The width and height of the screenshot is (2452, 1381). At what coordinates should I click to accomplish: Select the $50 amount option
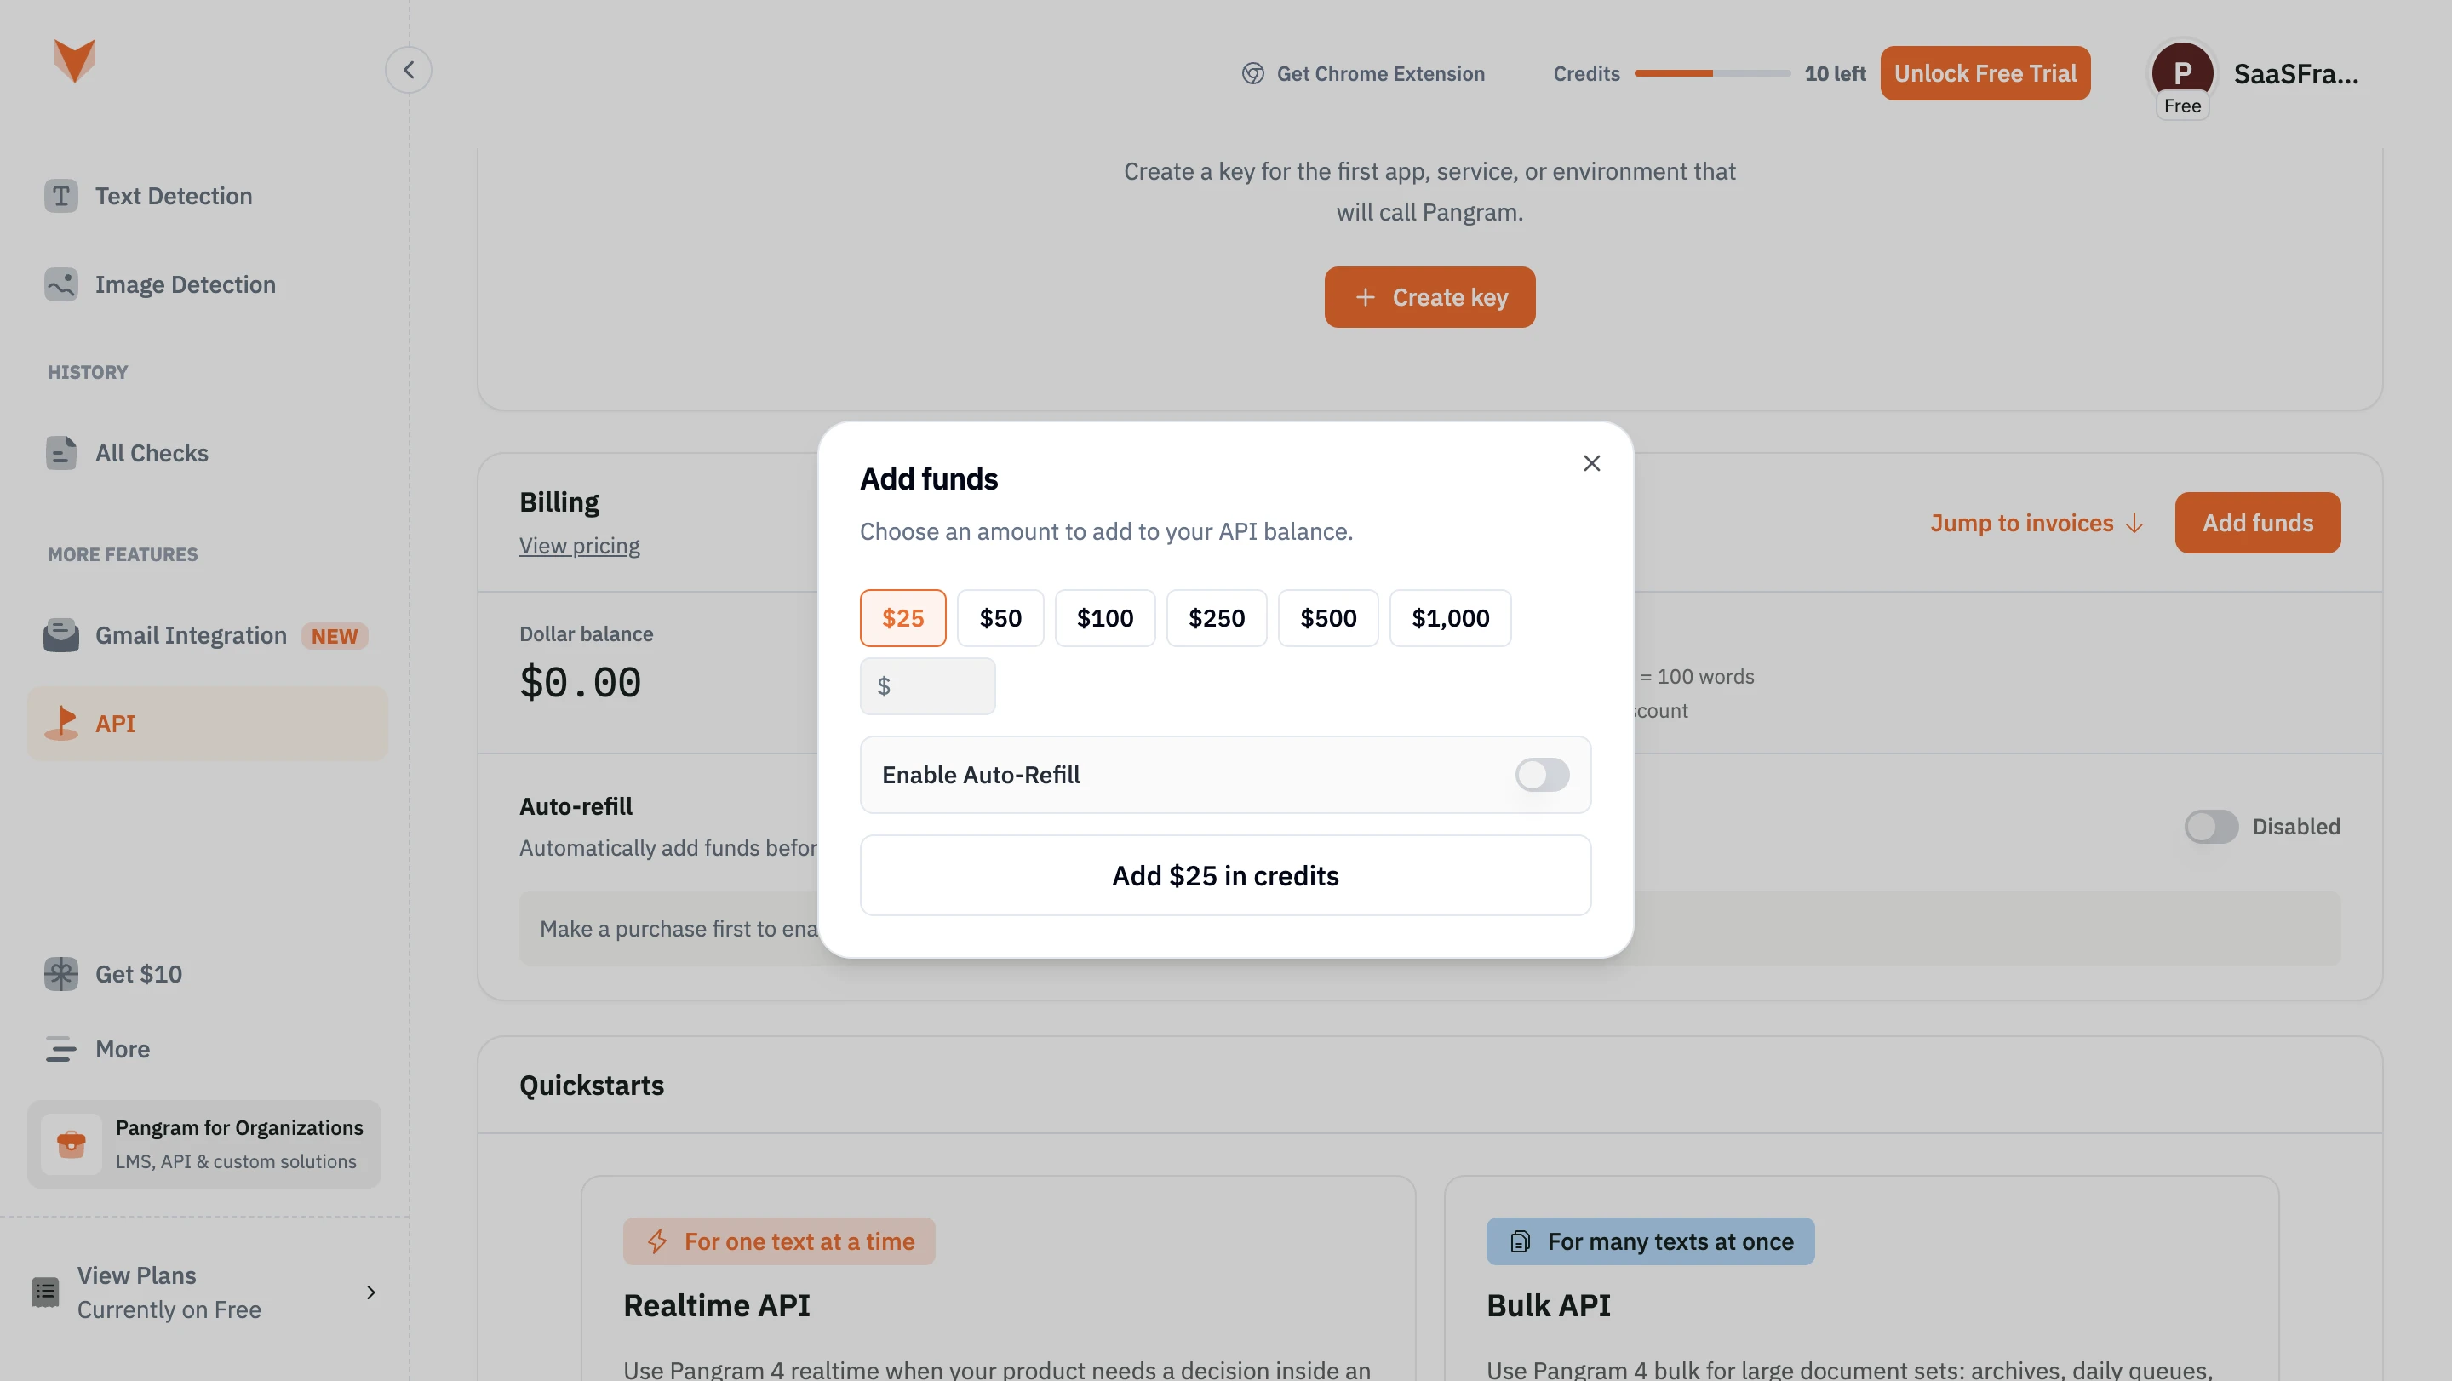[x=1000, y=617]
